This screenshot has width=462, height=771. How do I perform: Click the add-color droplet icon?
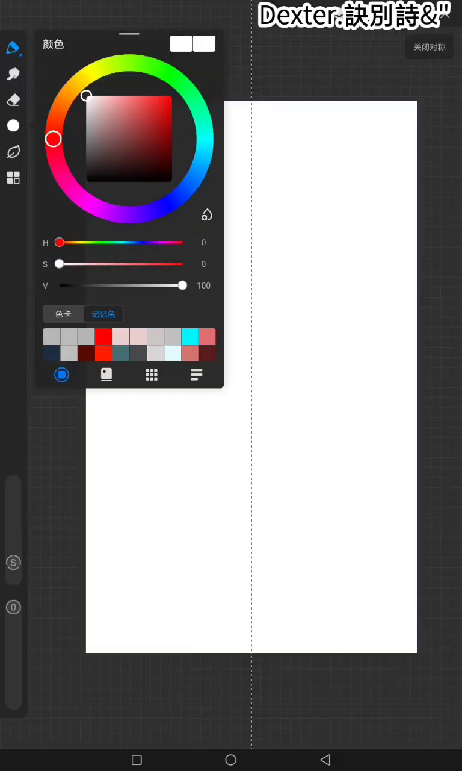pos(206,215)
